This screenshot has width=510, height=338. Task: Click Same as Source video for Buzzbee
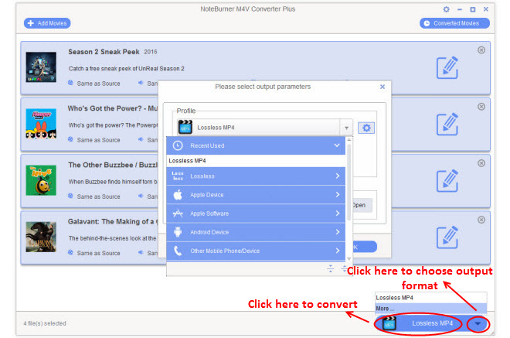coord(94,196)
